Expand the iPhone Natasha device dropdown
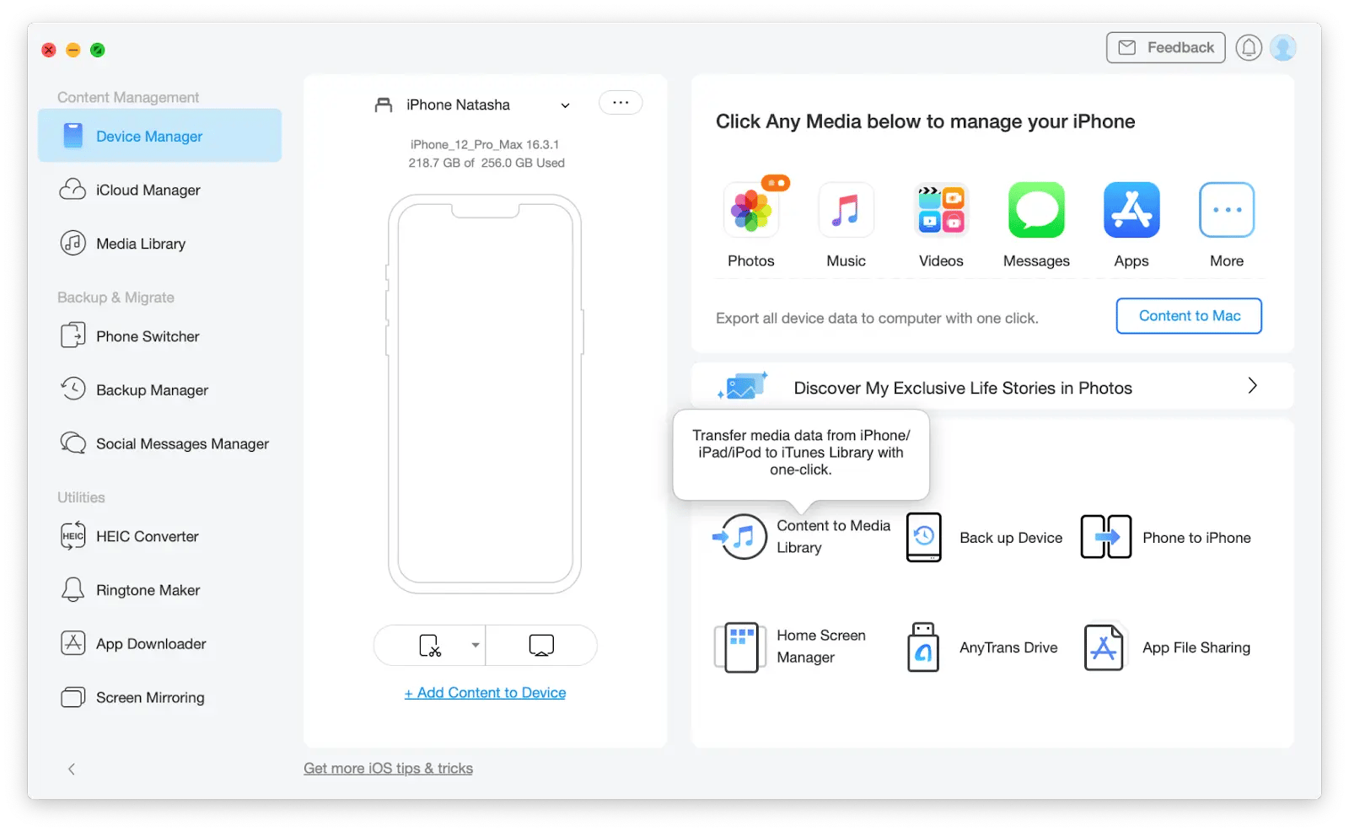The image size is (1349, 832). point(565,105)
